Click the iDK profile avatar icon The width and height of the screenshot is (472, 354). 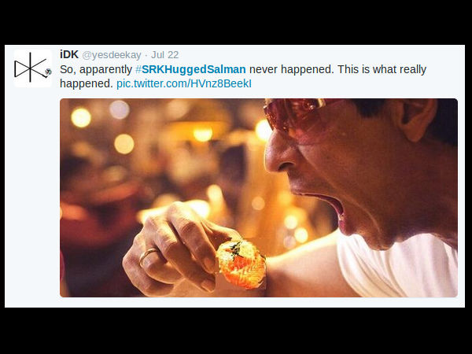32,68
